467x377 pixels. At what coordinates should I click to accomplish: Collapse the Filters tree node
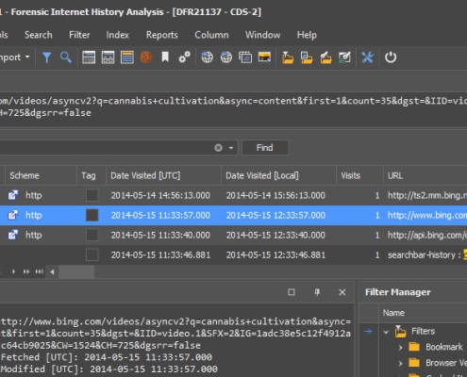386,332
